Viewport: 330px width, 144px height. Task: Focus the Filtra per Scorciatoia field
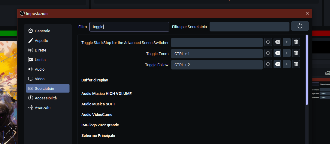249,27
